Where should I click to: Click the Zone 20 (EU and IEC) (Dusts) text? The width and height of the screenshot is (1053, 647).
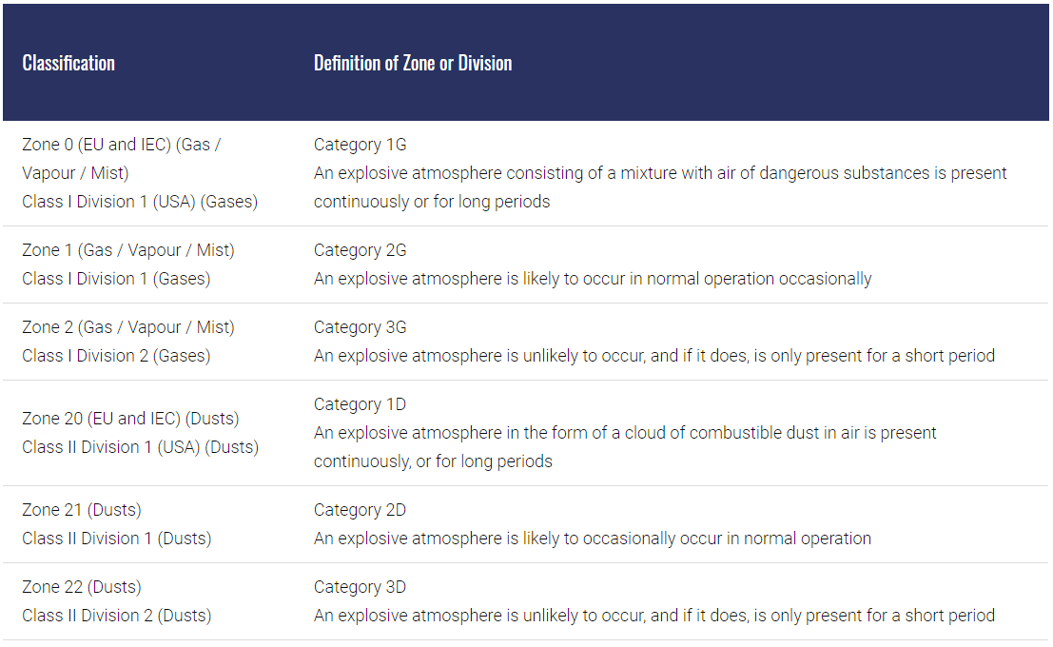click(x=130, y=419)
